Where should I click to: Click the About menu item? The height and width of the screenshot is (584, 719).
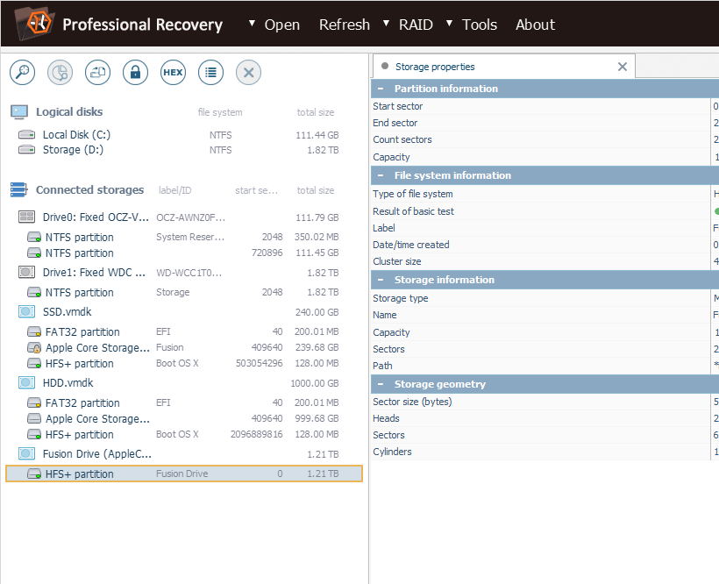click(535, 25)
